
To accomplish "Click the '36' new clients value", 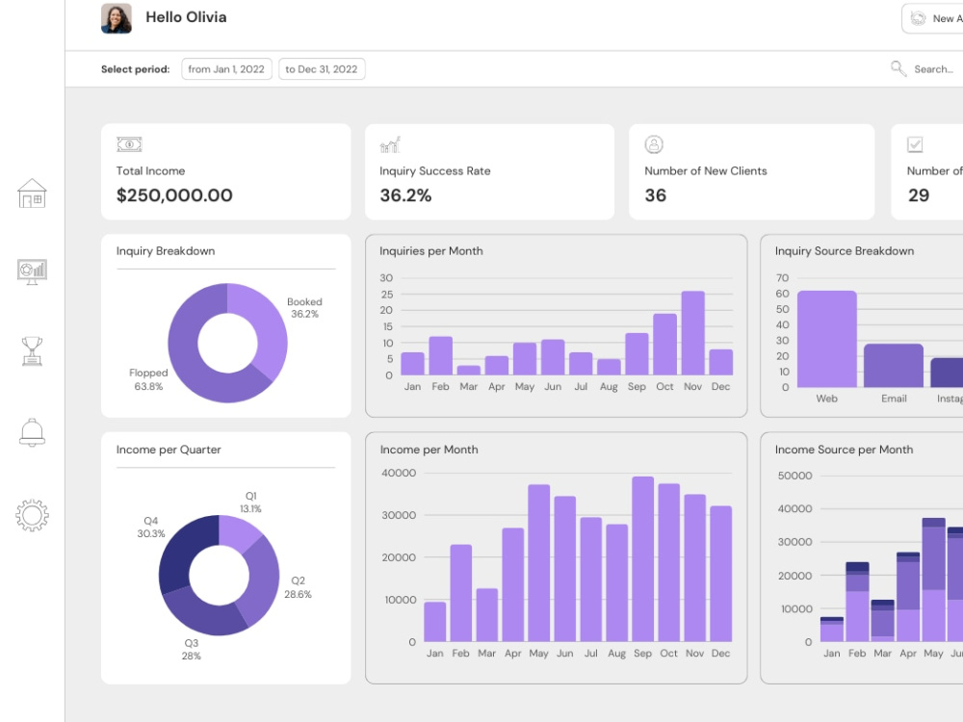I will (655, 195).
